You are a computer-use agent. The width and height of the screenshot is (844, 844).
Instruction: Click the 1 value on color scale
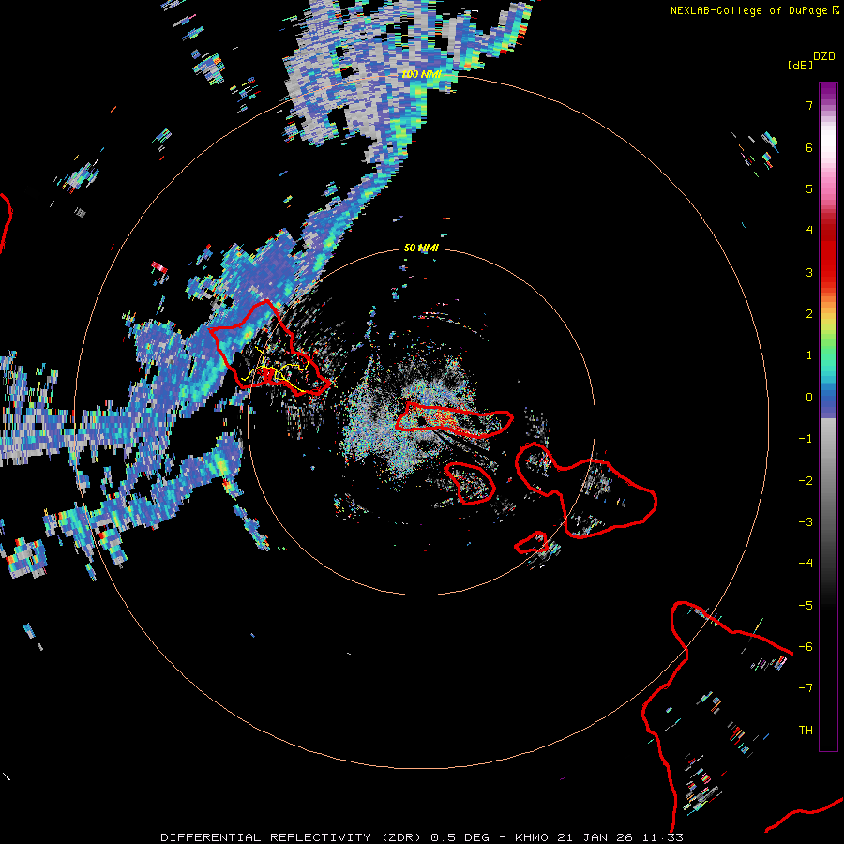(809, 355)
